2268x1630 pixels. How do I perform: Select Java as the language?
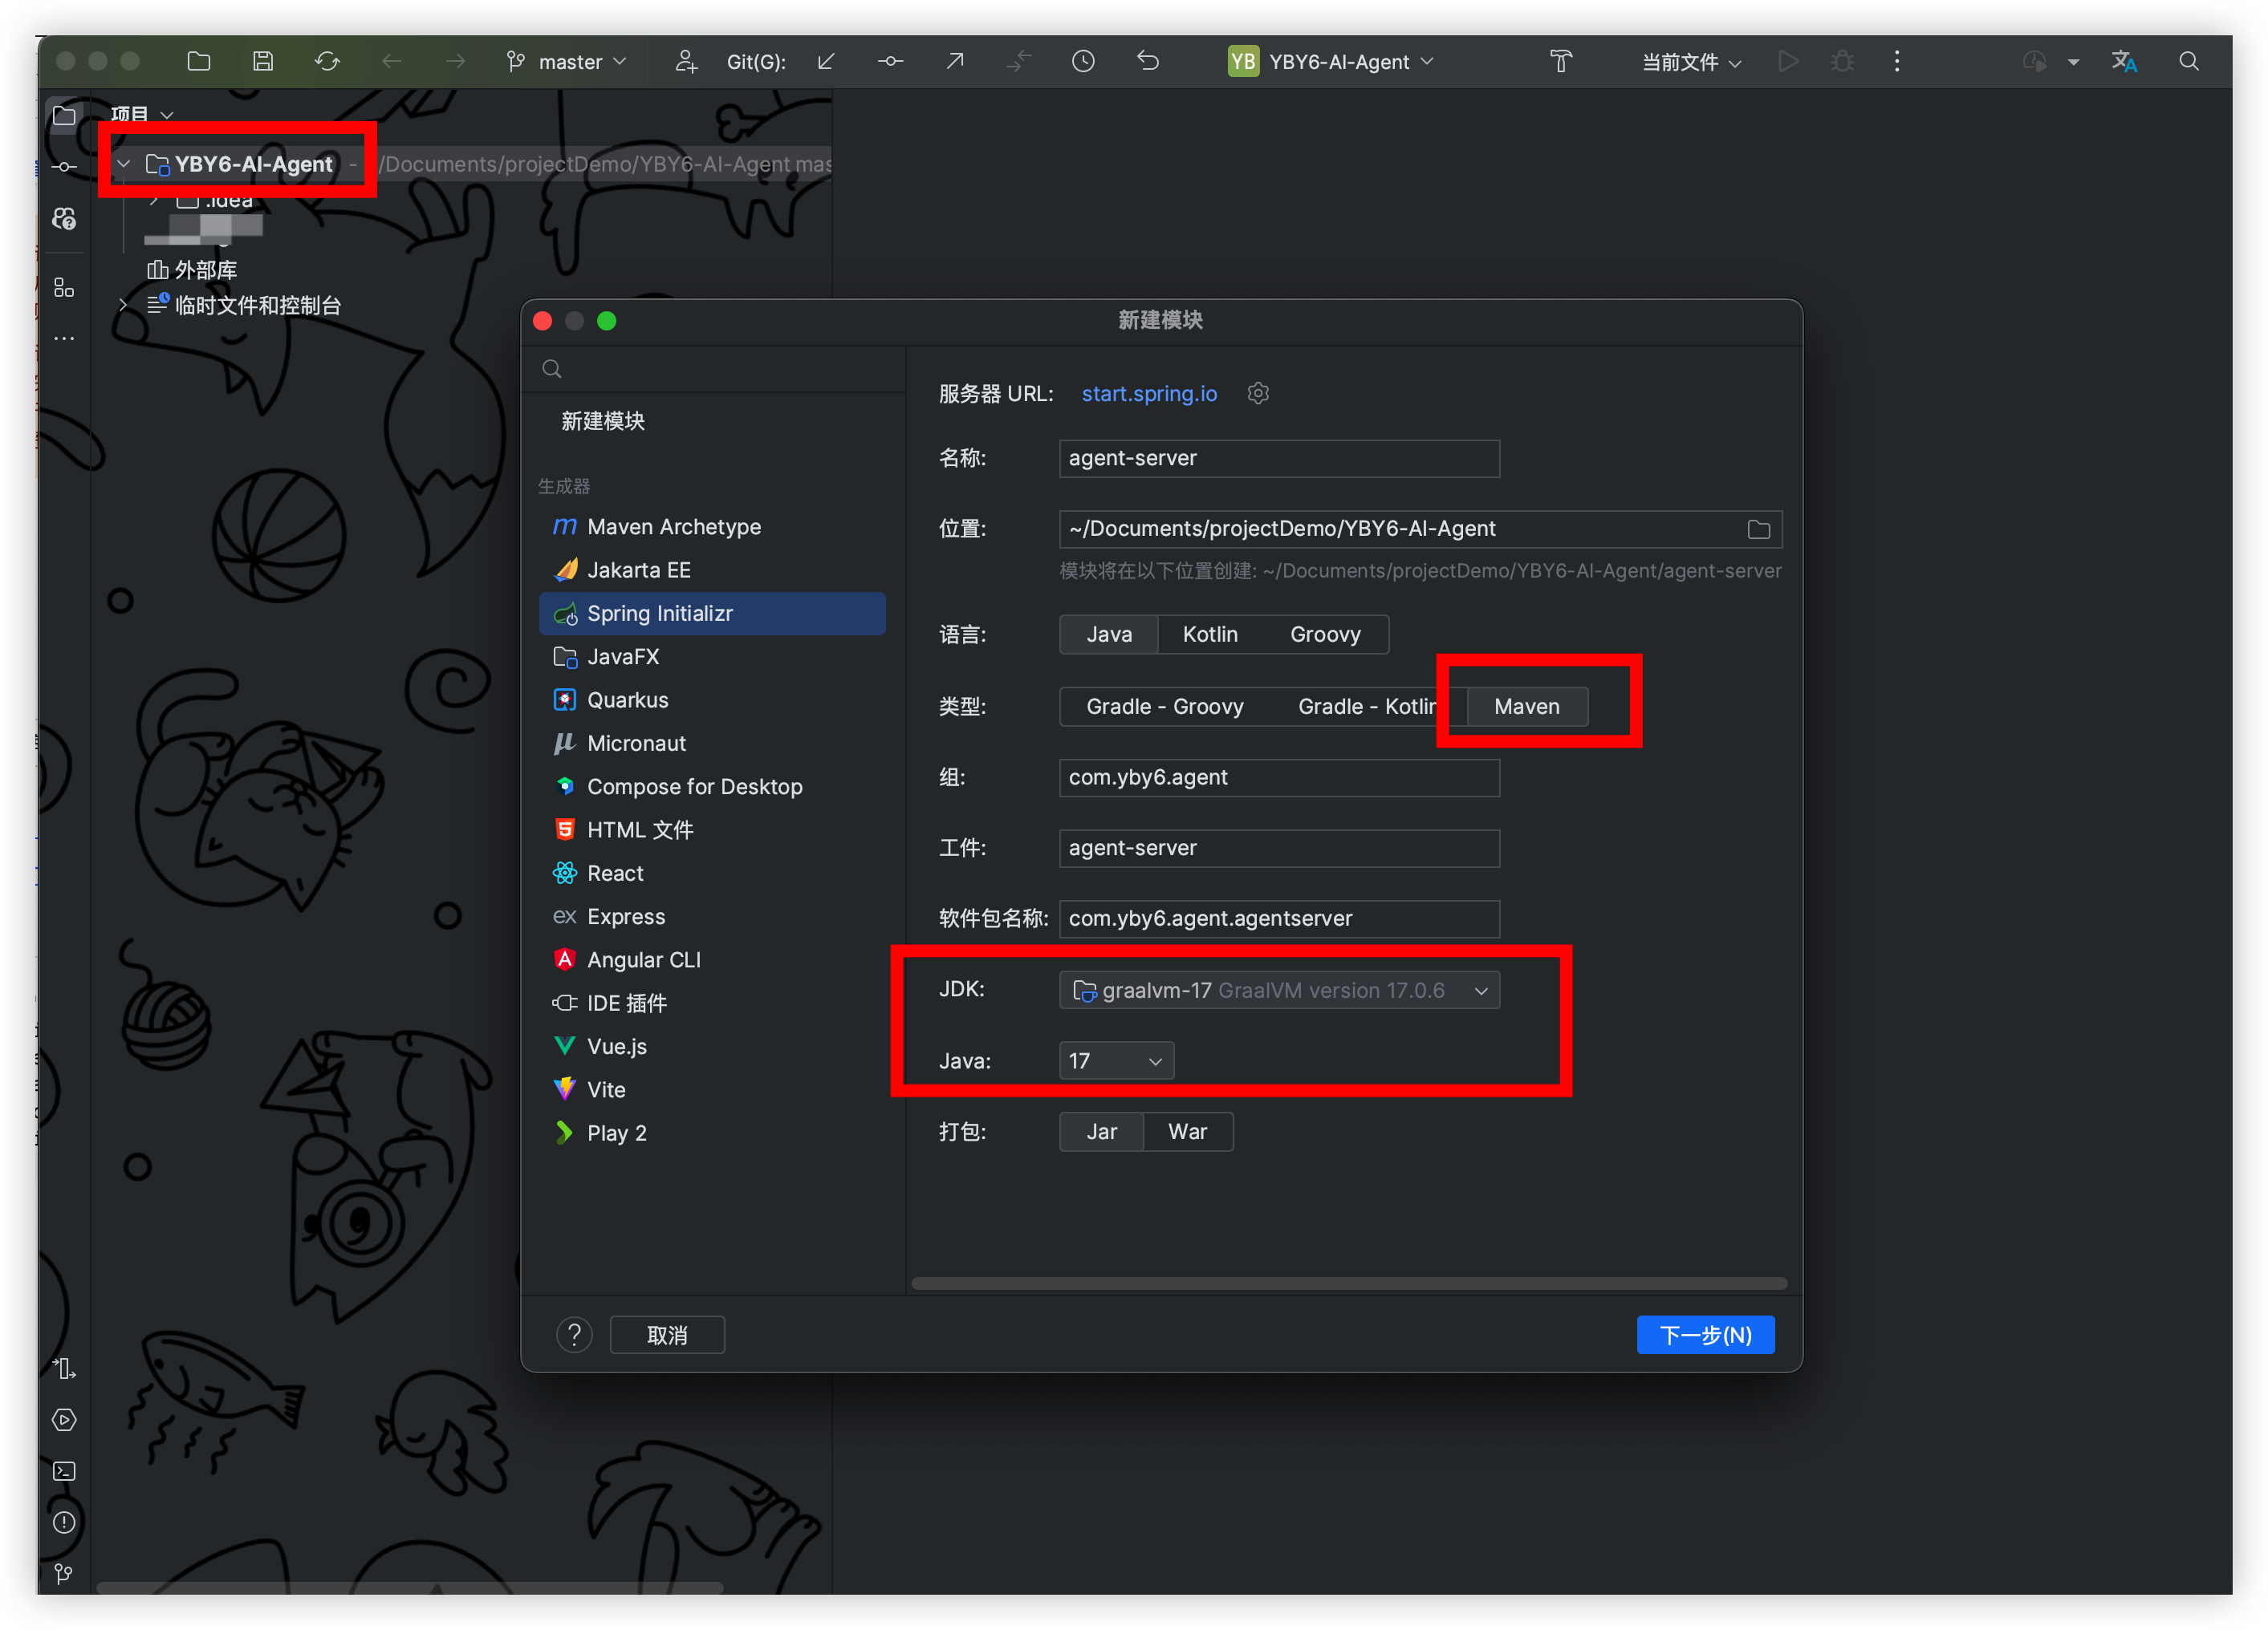pyautogui.click(x=1109, y=634)
